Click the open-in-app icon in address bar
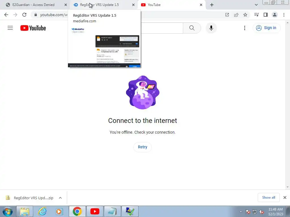The width and height of the screenshot is (290, 217). click(x=227, y=15)
